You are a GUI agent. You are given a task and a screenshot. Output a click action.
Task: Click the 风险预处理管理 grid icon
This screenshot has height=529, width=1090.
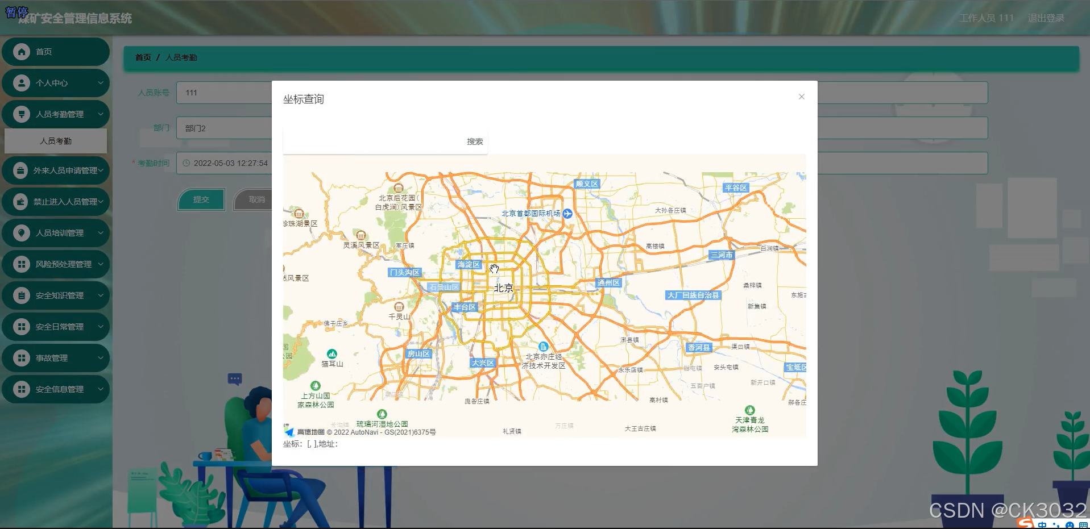[x=22, y=264]
